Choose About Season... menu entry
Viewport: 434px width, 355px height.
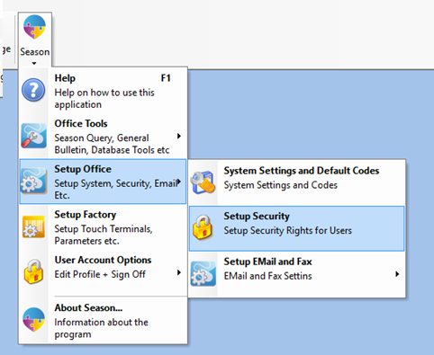[103, 321]
